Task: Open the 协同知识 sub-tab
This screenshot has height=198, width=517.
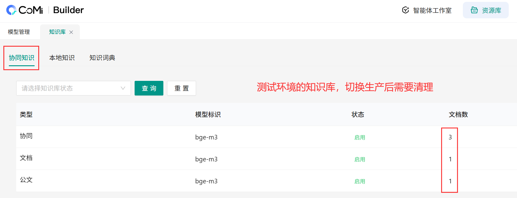Action: tap(21, 58)
